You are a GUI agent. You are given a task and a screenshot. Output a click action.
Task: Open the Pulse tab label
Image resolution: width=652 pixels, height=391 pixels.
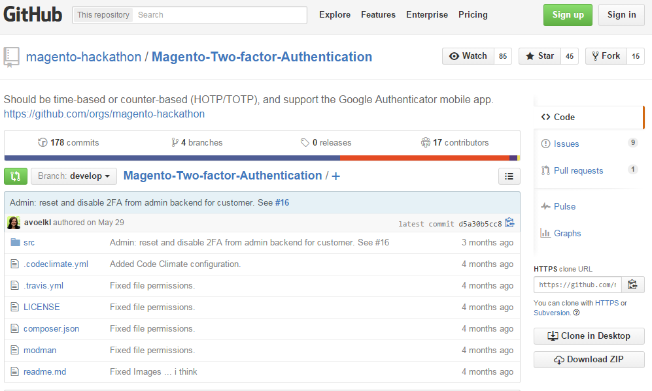(564, 206)
